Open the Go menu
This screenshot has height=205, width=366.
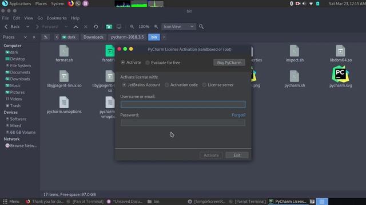coord(40,18)
